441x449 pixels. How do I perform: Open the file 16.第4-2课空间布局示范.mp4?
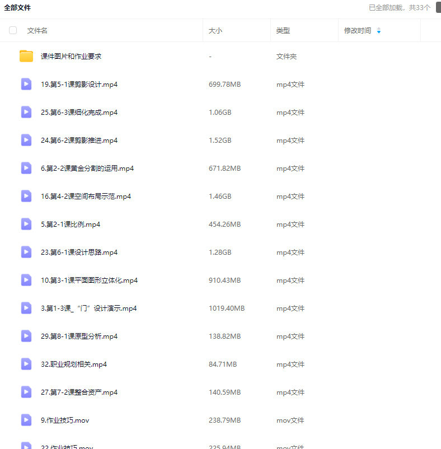point(86,197)
